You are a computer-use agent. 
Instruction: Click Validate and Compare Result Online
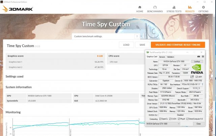click(178, 45)
